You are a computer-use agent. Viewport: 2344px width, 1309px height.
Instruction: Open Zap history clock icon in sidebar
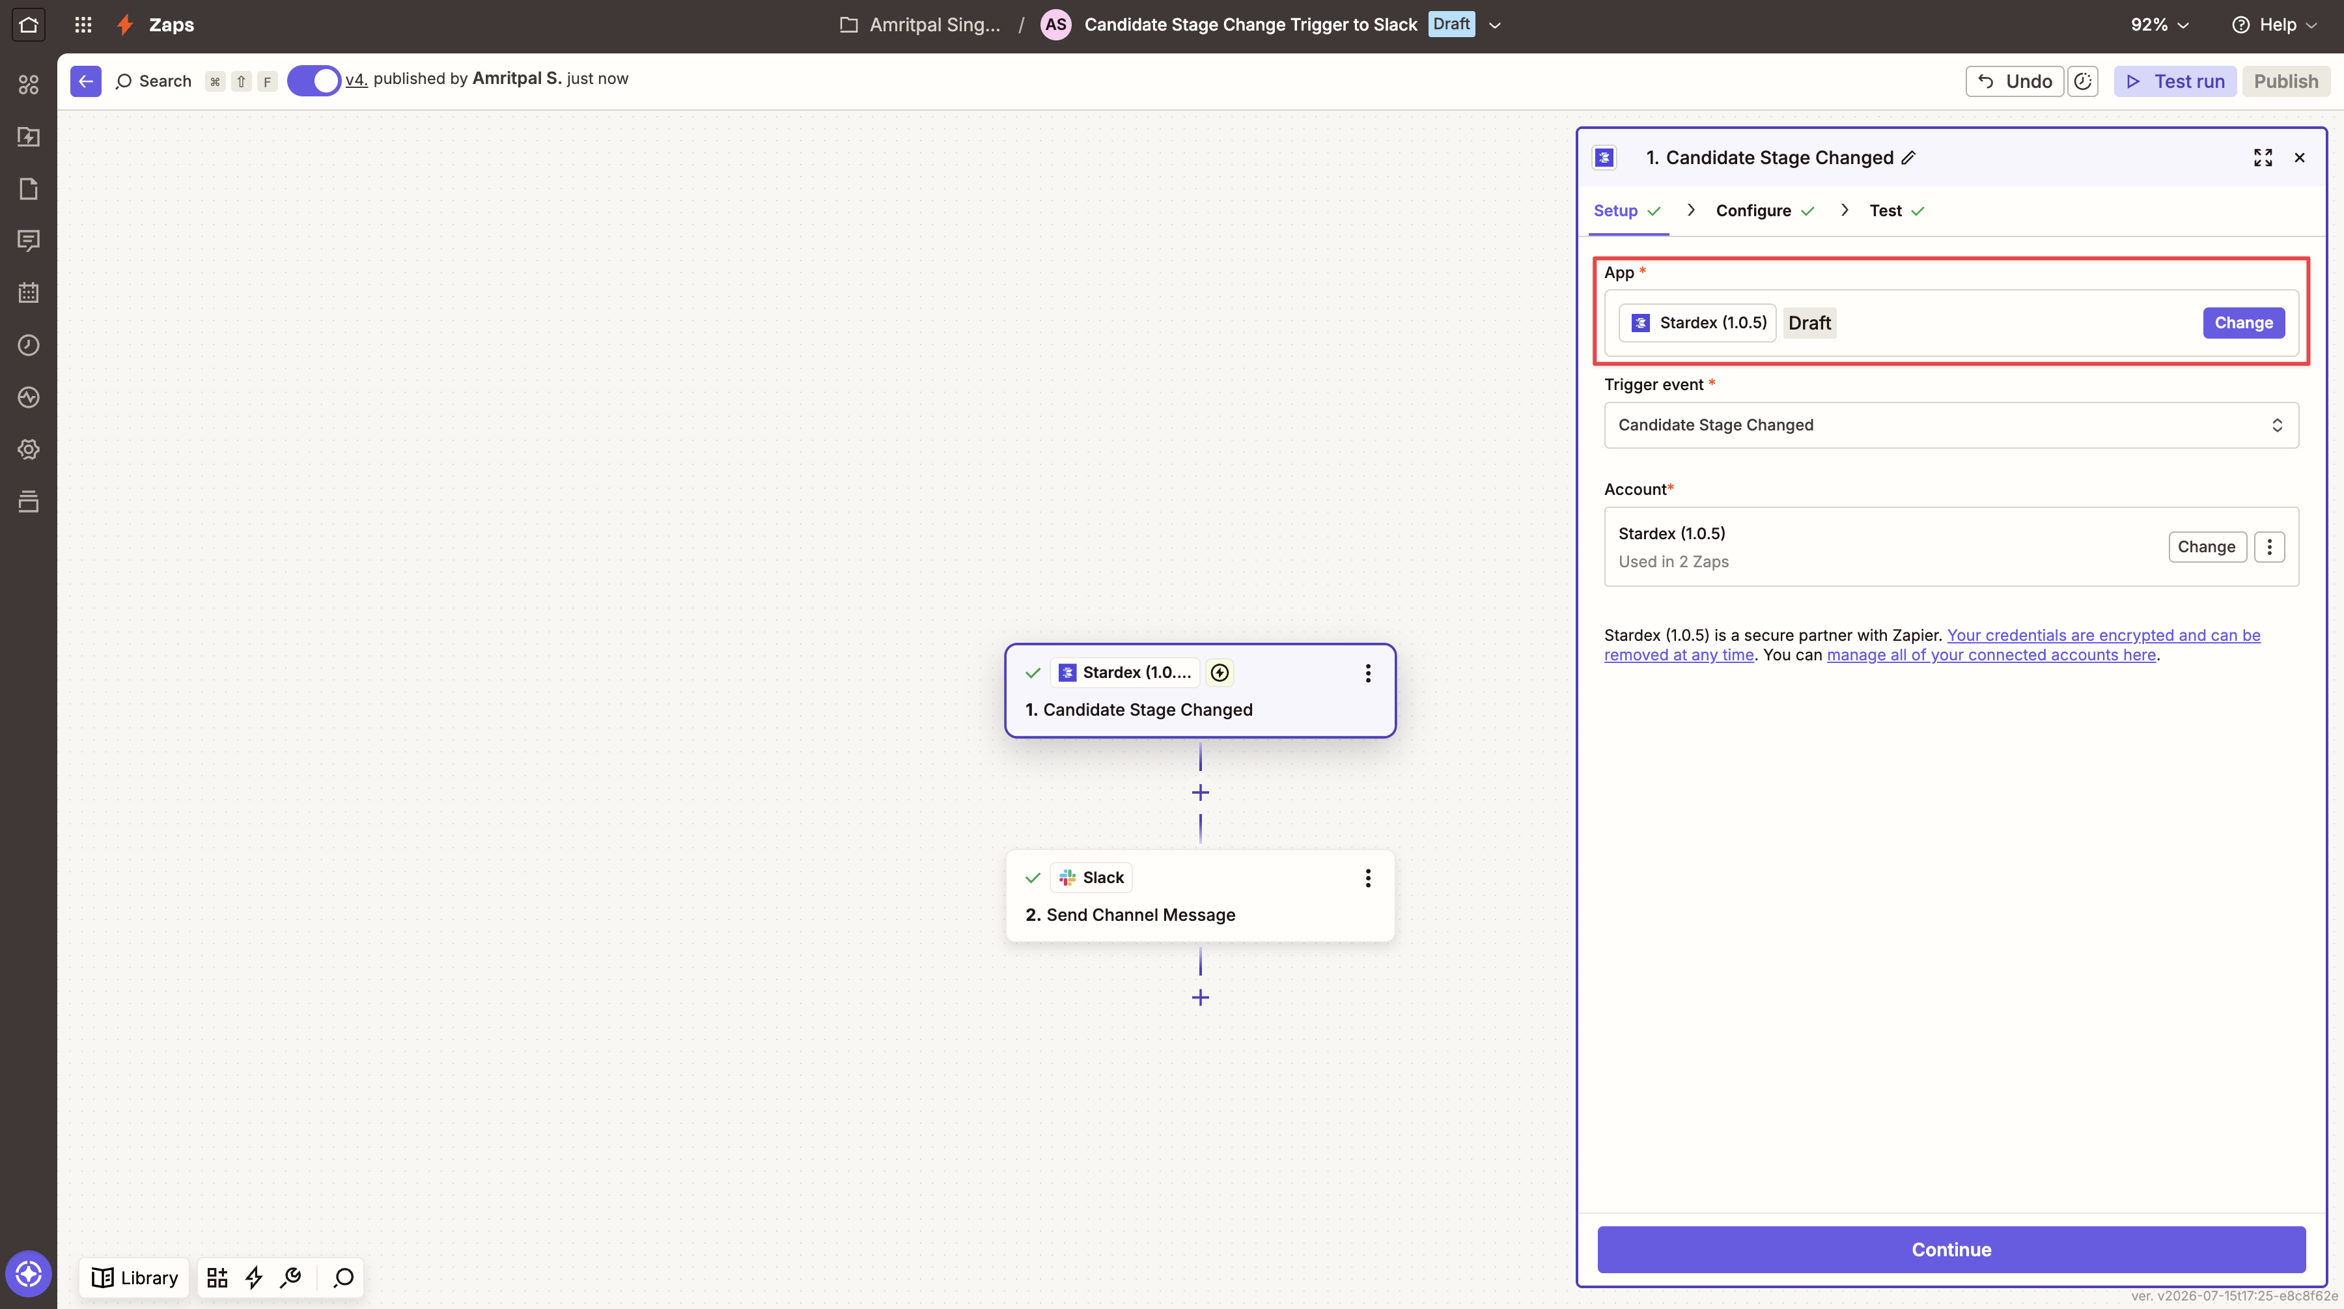(28, 345)
